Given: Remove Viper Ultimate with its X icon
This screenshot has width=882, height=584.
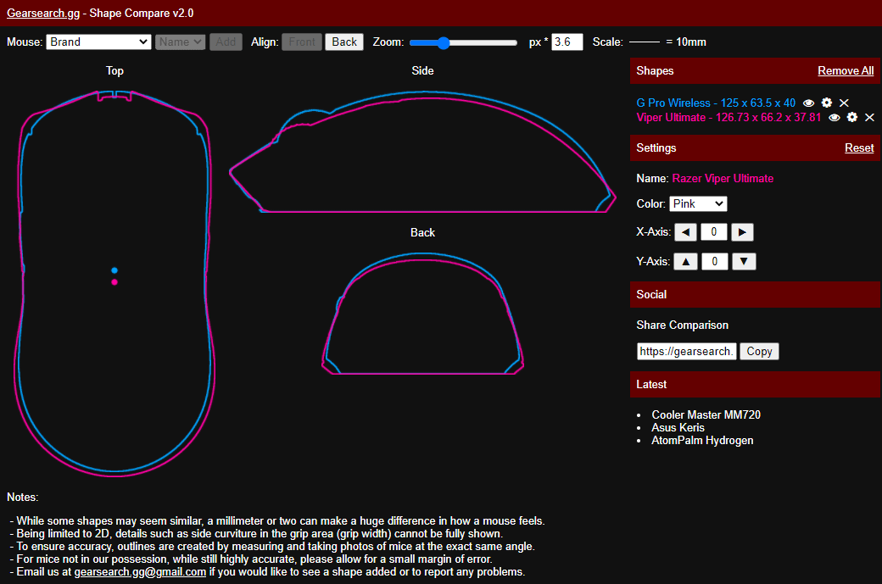Looking at the screenshot, I should tap(869, 118).
